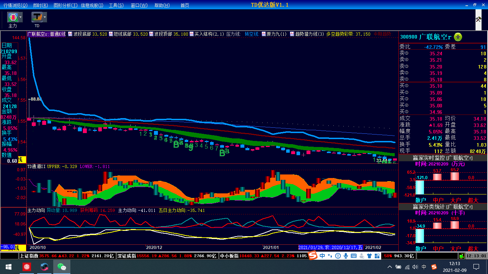
Task: Click the TD toolbar icon
Action: (37, 17)
